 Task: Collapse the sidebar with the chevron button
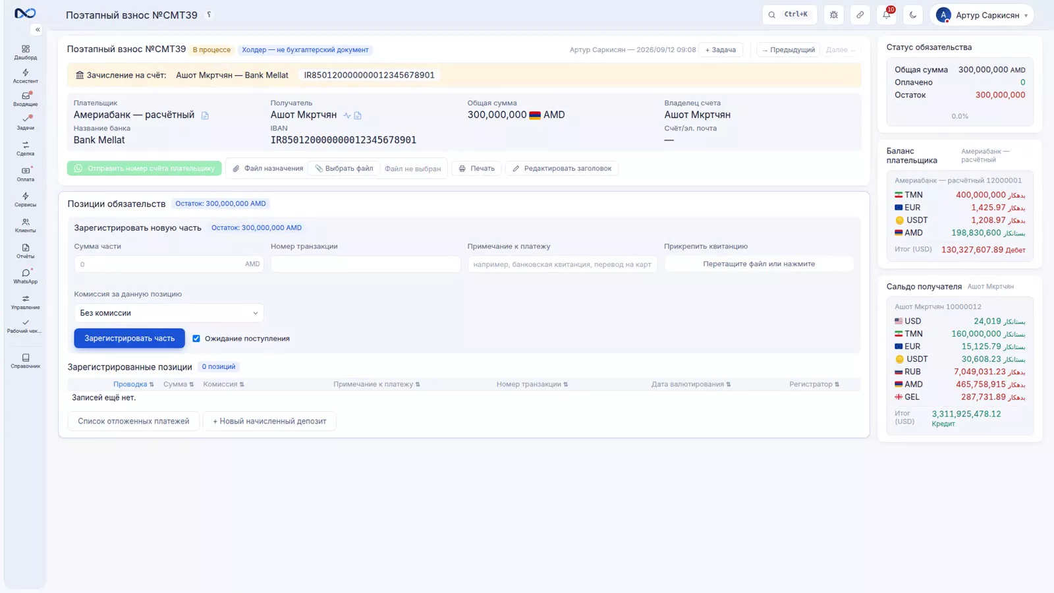click(x=38, y=30)
